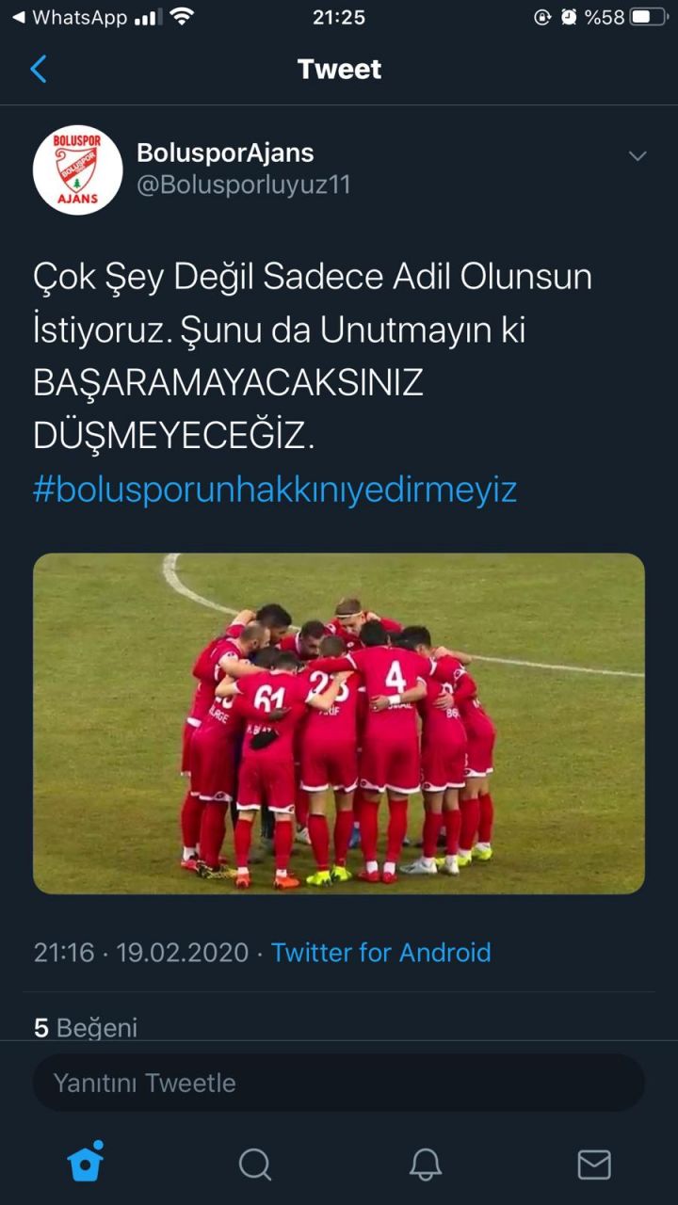Open the Home tab icon

[x=86, y=1163]
